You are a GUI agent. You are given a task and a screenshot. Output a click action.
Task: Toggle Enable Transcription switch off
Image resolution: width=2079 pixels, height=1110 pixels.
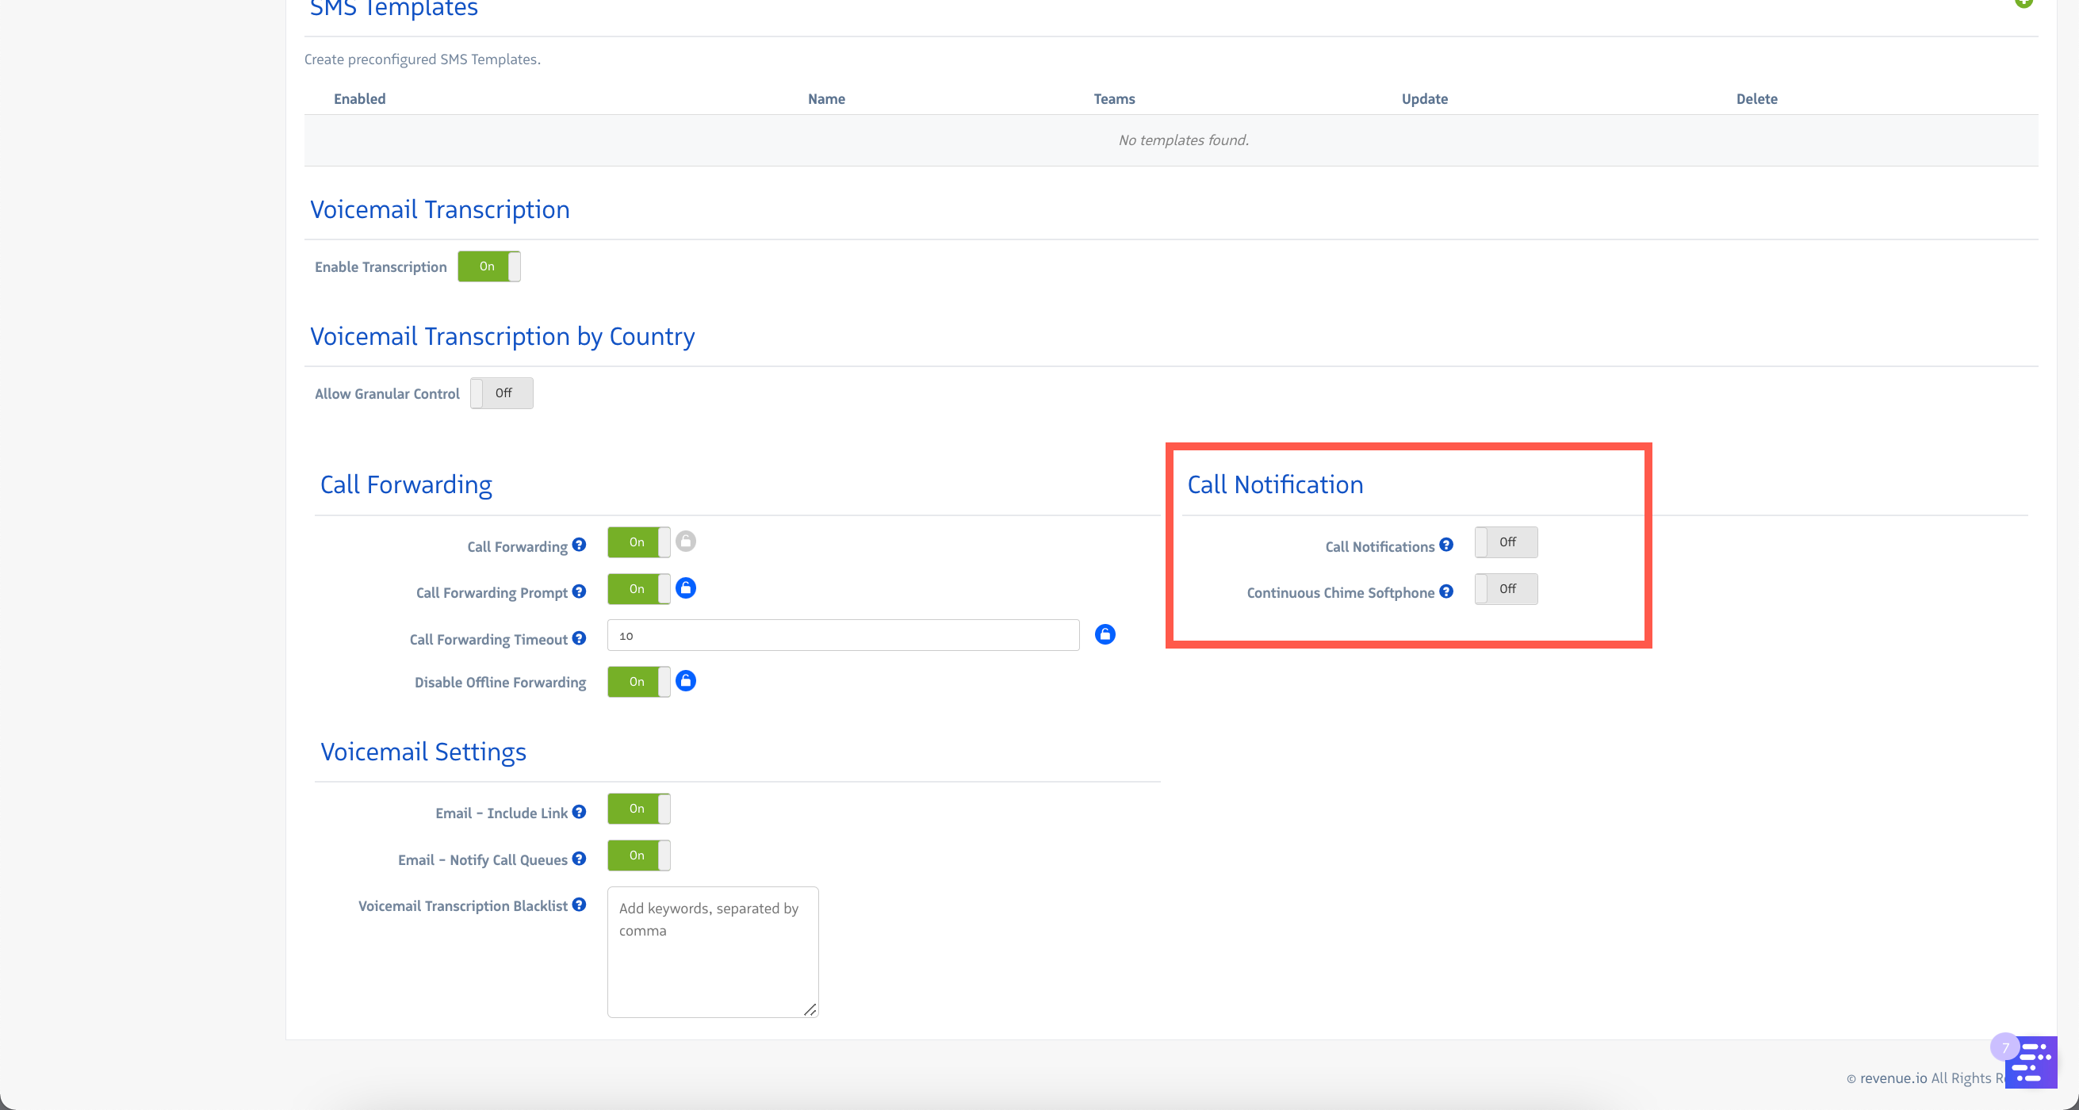488,266
